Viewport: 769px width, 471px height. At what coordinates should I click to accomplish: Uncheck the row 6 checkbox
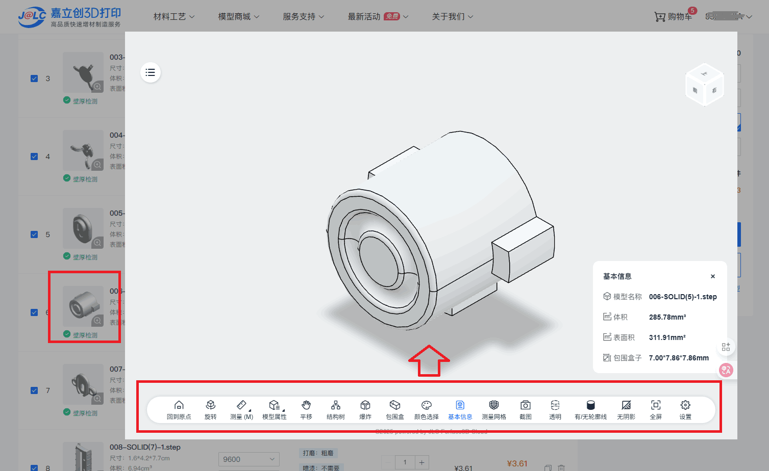tap(34, 312)
